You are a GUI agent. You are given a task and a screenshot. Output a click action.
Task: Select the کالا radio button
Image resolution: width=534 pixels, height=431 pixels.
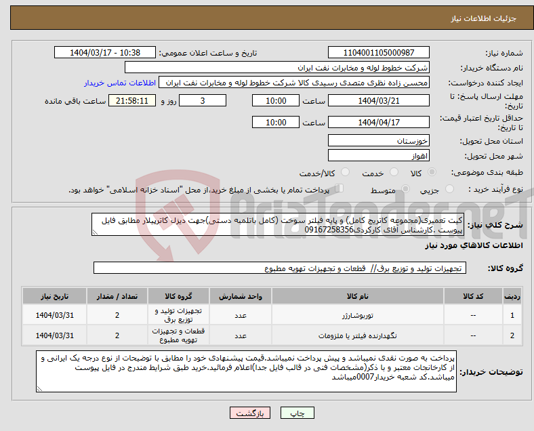coord(432,172)
